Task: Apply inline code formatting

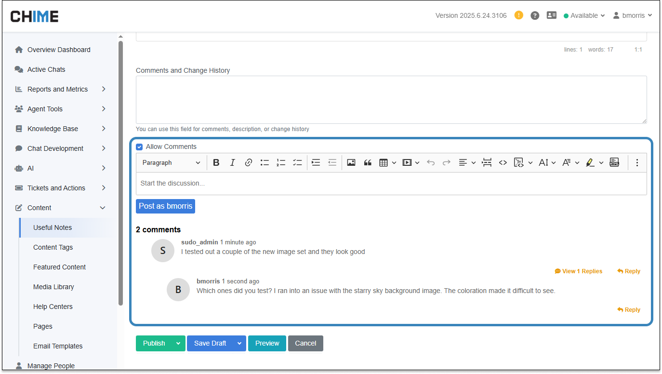Action: [503, 163]
